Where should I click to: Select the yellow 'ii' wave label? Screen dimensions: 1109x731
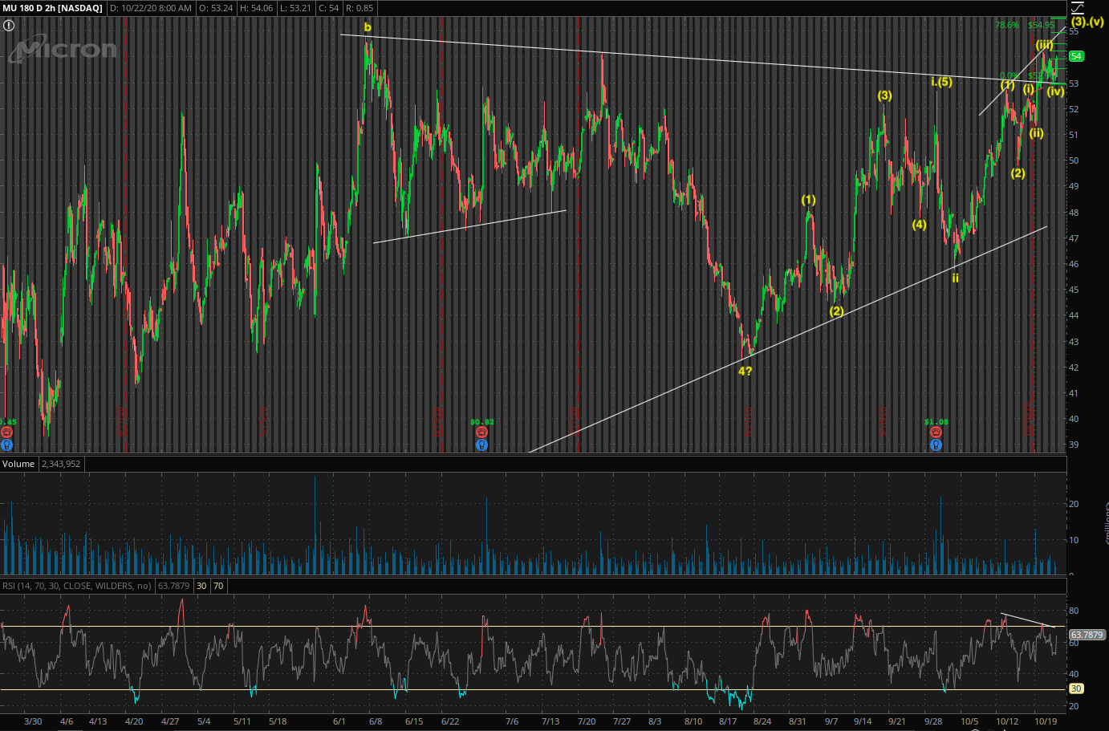tap(955, 278)
